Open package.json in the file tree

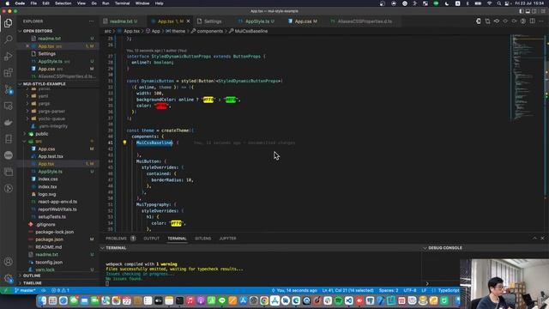coord(50,239)
